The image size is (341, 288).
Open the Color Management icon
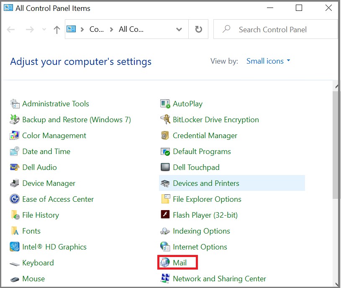15,136
